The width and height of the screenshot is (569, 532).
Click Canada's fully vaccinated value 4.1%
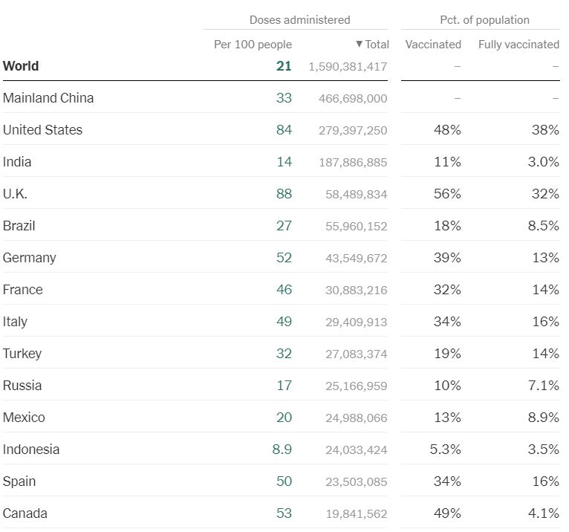(x=543, y=513)
